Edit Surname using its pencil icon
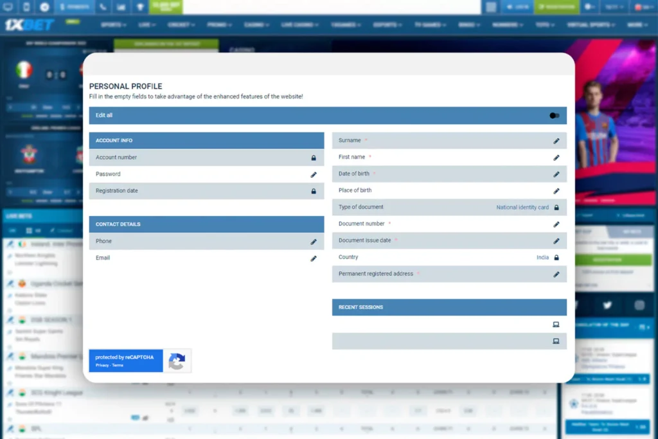 pos(556,141)
